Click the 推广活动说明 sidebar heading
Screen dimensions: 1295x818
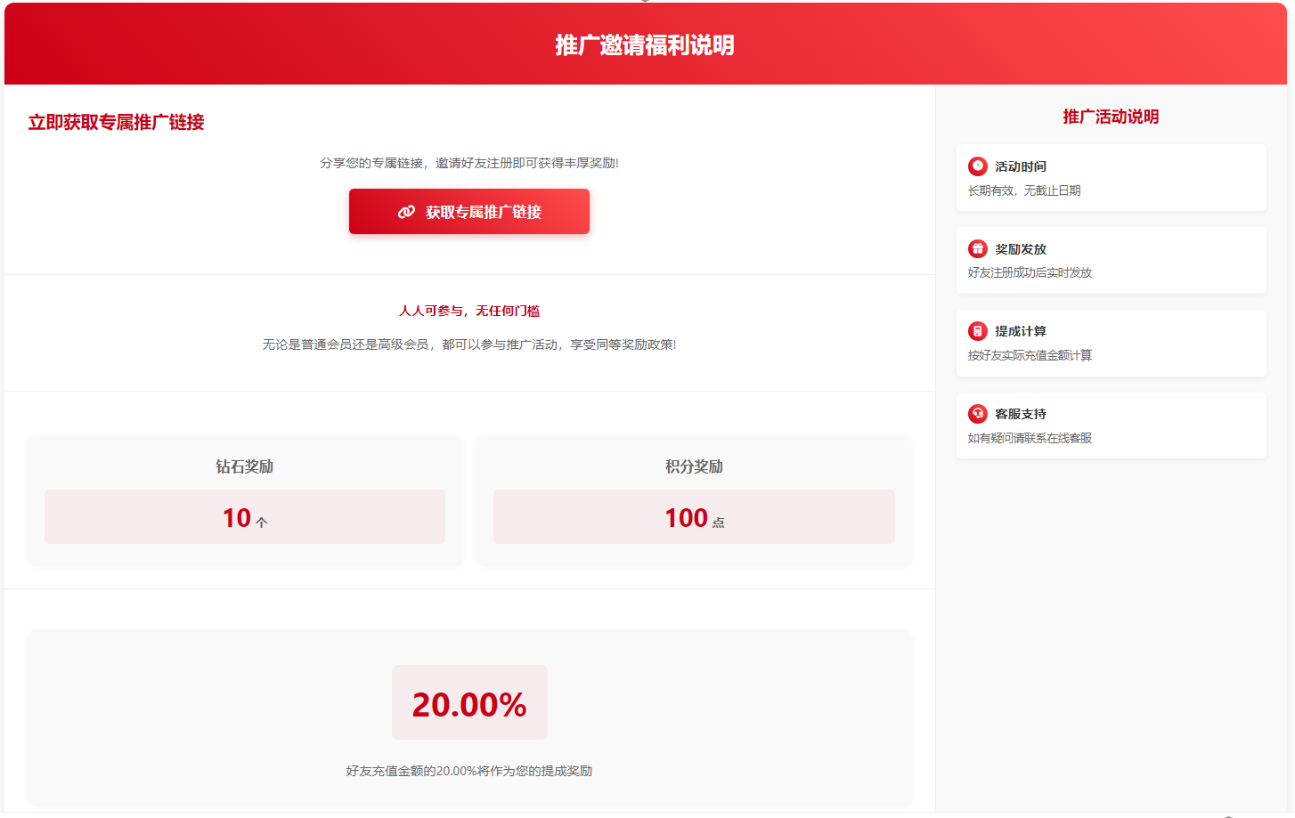(x=1111, y=117)
